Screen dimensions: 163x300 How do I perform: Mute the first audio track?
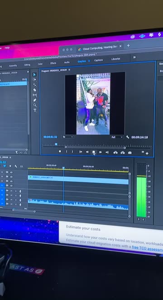[11, 191]
